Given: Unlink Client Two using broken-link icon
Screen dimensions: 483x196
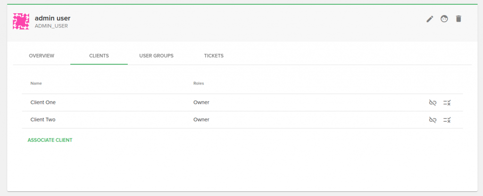Looking at the screenshot, I should [x=433, y=120].
